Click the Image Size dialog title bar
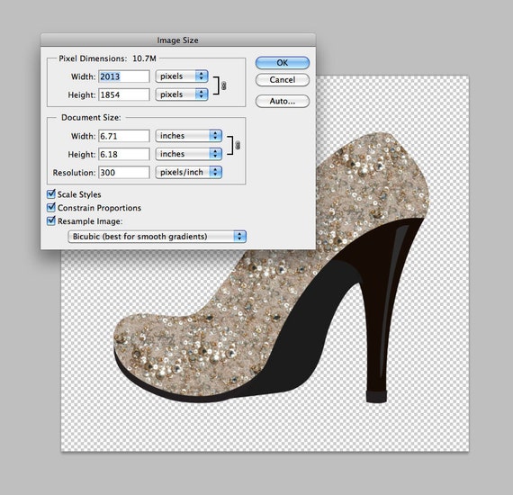Viewport: 513px width, 495px height. [x=178, y=40]
